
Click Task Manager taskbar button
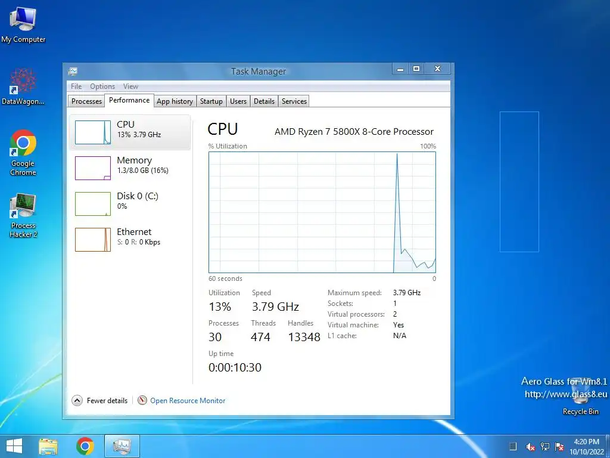pyautogui.click(x=122, y=446)
